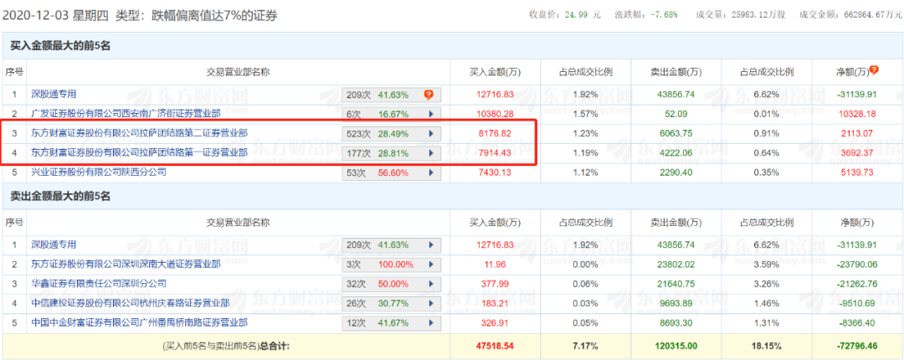Expand the arrow next to 12次 41.67%

pyautogui.click(x=430, y=322)
